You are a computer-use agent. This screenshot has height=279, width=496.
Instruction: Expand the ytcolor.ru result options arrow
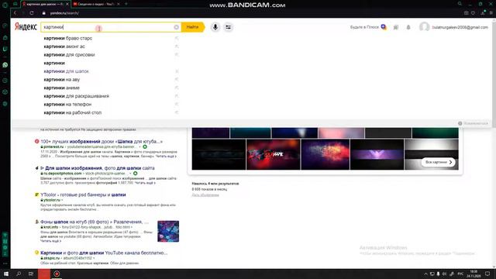coord(62,200)
